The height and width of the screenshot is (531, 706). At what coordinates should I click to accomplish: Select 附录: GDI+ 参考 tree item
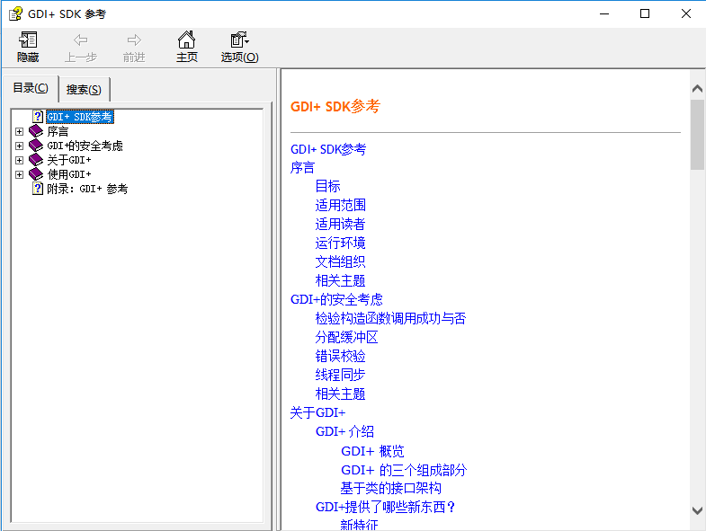(x=87, y=189)
